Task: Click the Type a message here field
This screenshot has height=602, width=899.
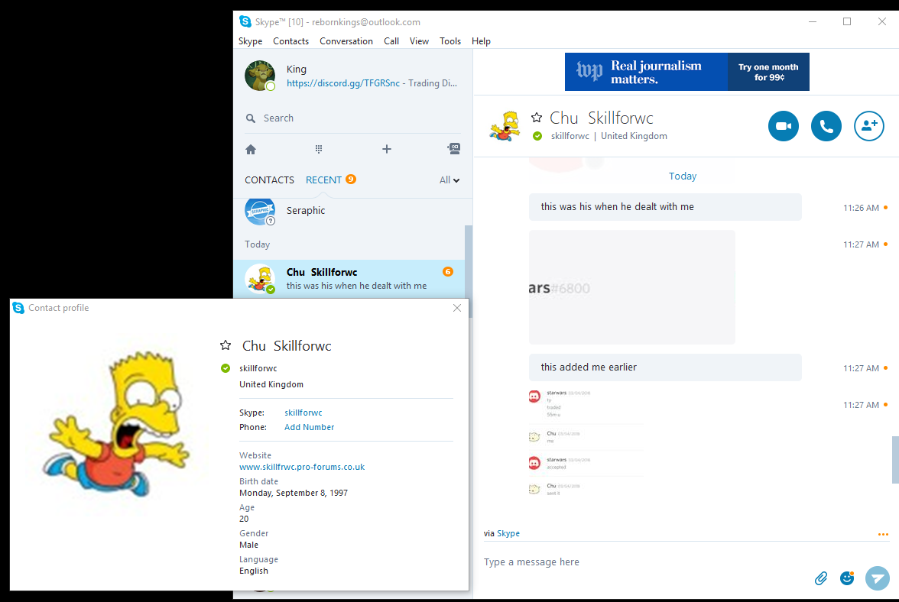Action: (x=642, y=562)
